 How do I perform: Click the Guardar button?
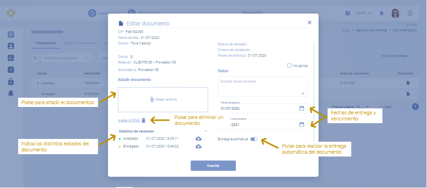tap(213, 165)
